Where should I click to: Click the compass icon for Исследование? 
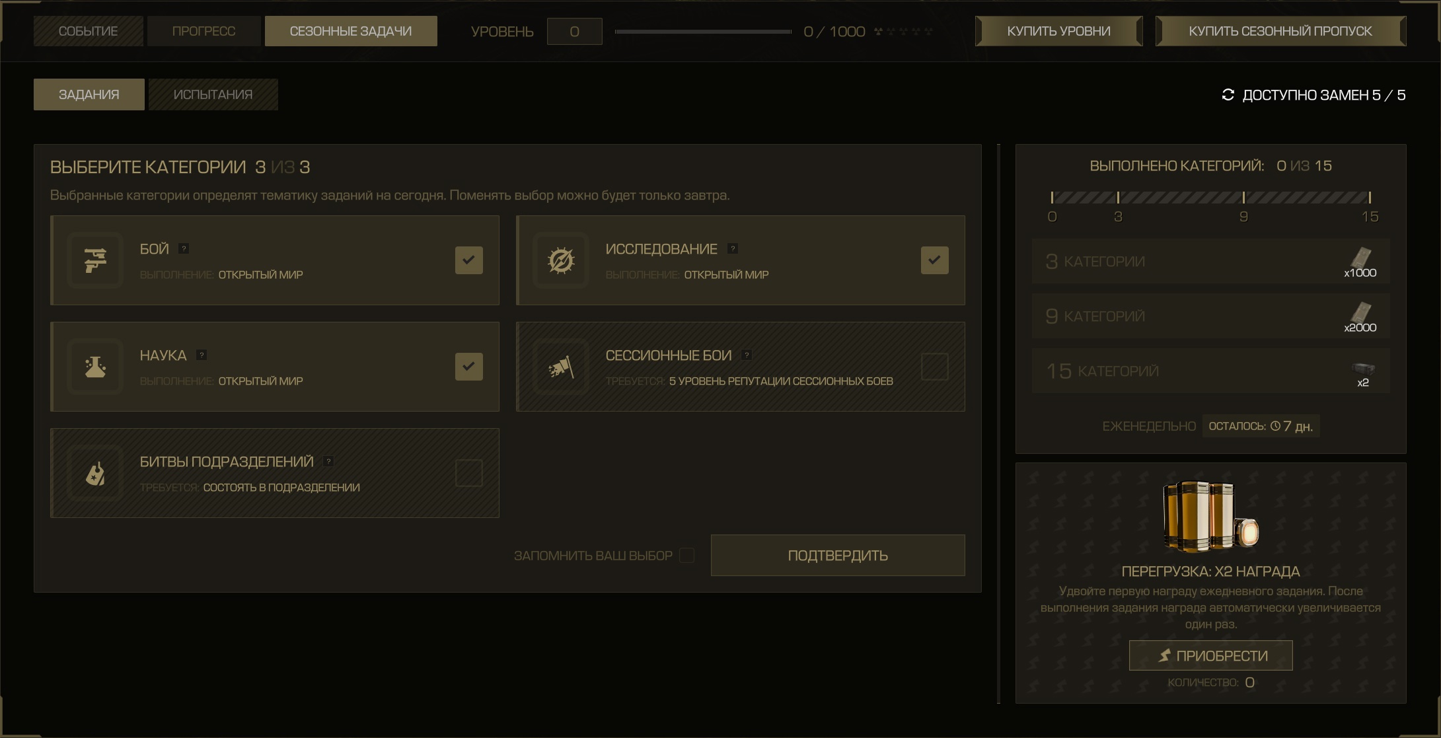561,260
